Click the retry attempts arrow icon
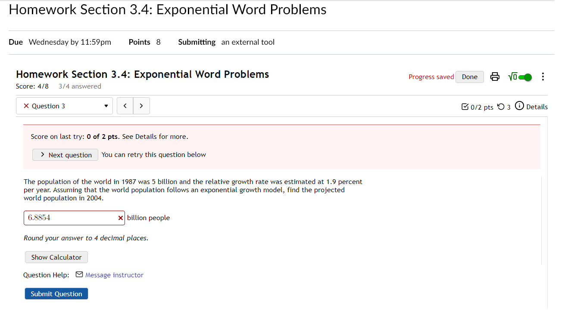Viewport: 574px width, 322px height. coord(500,106)
